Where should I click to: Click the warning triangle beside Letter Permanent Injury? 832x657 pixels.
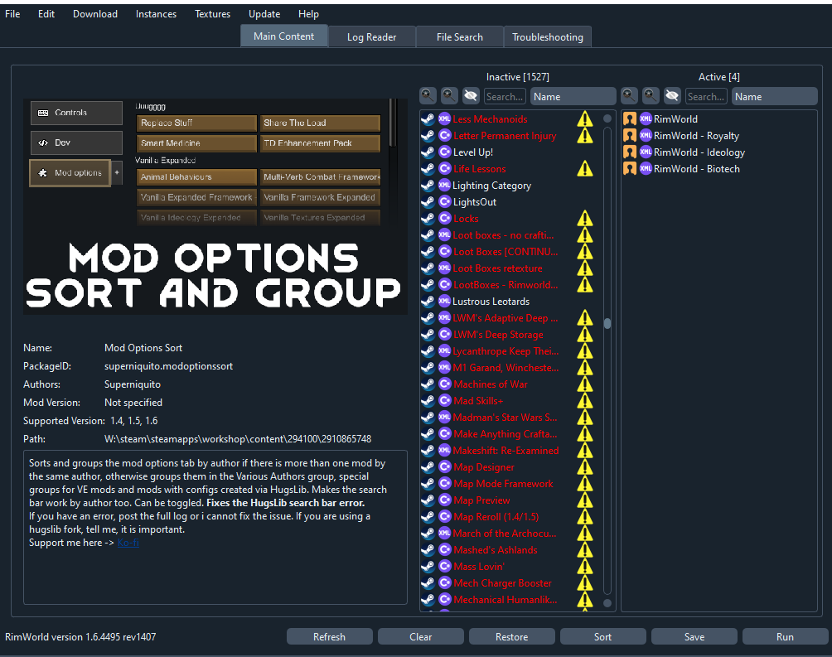coord(585,135)
